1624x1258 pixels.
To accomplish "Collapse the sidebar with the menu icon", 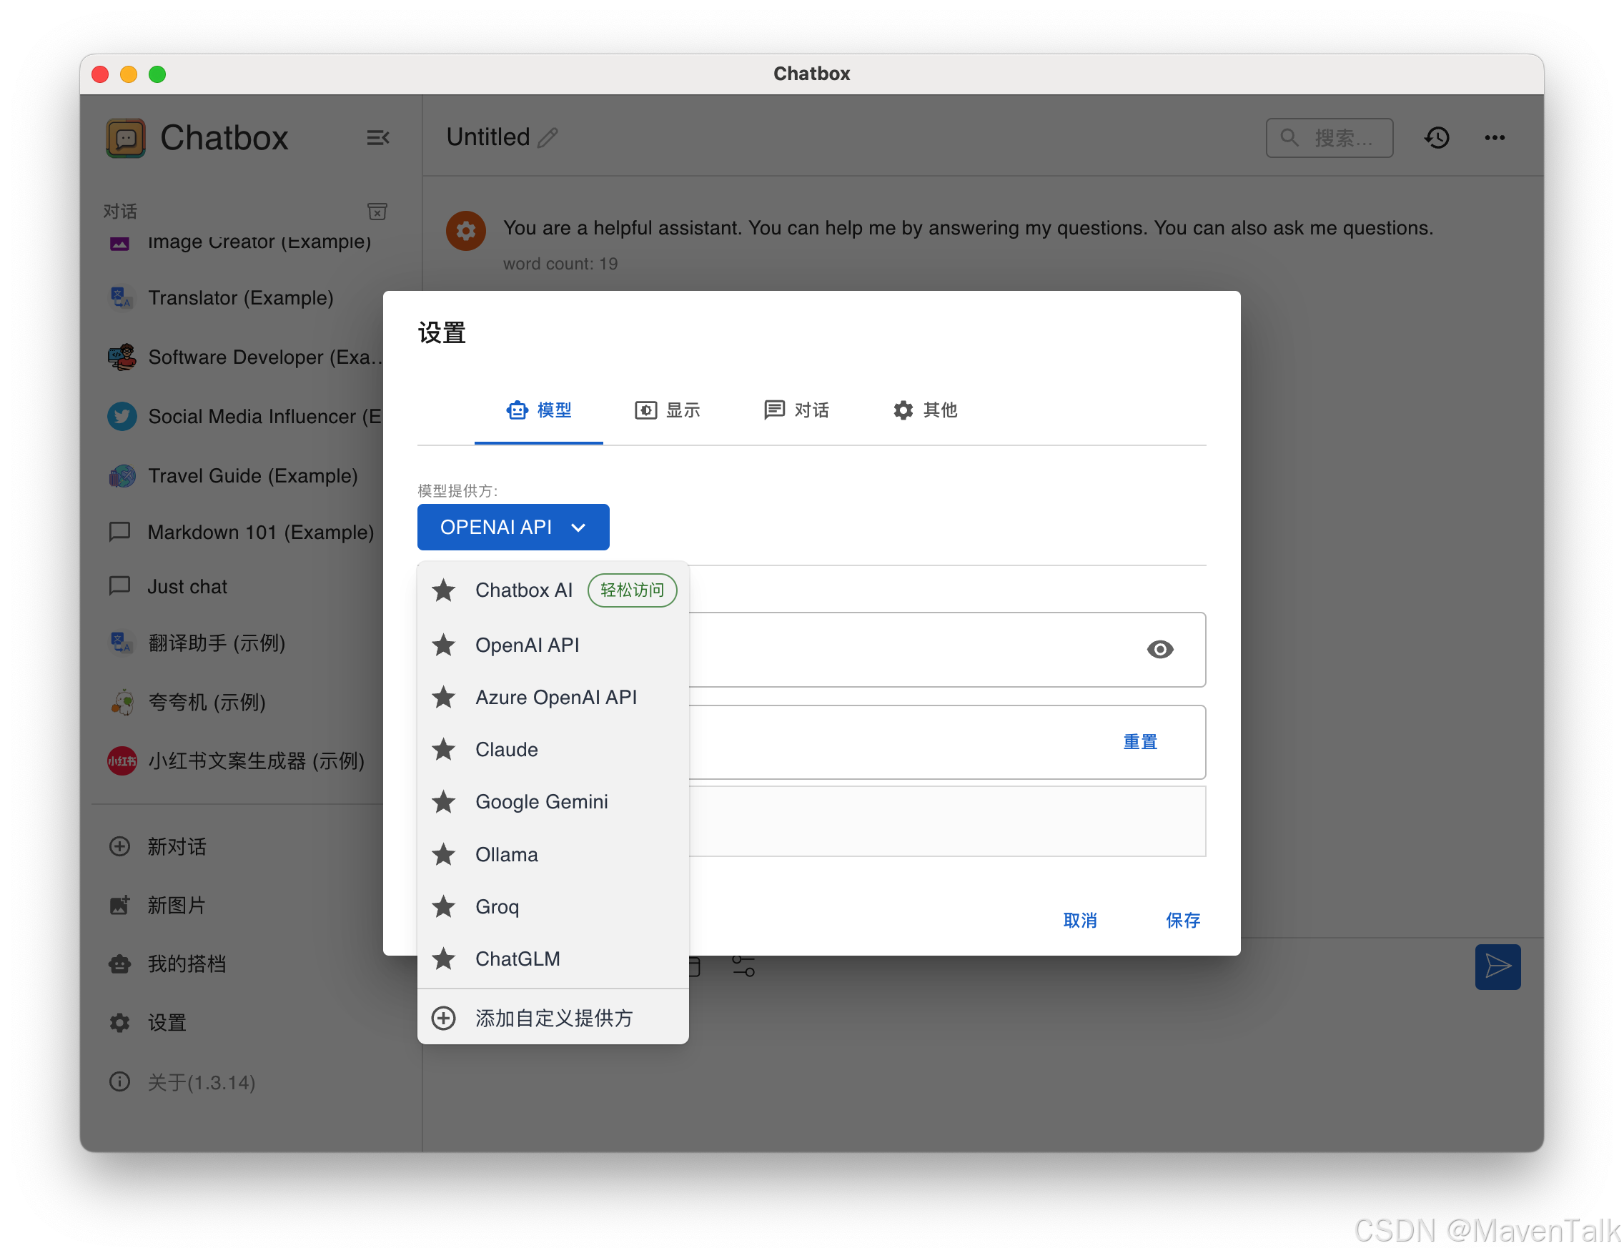I will tap(377, 137).
